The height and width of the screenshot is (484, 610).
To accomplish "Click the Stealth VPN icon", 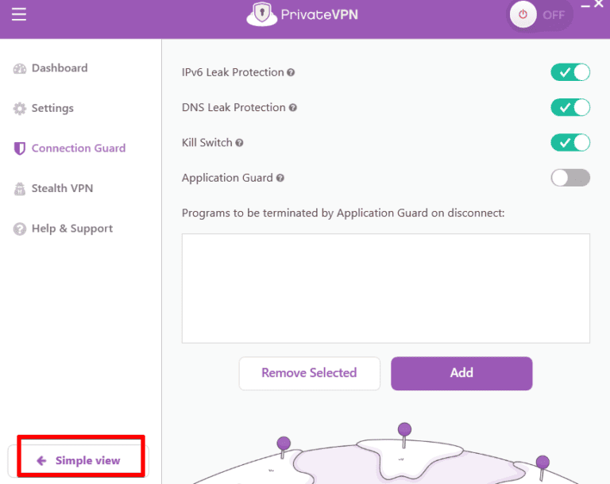I will click(x=20, y=189).
